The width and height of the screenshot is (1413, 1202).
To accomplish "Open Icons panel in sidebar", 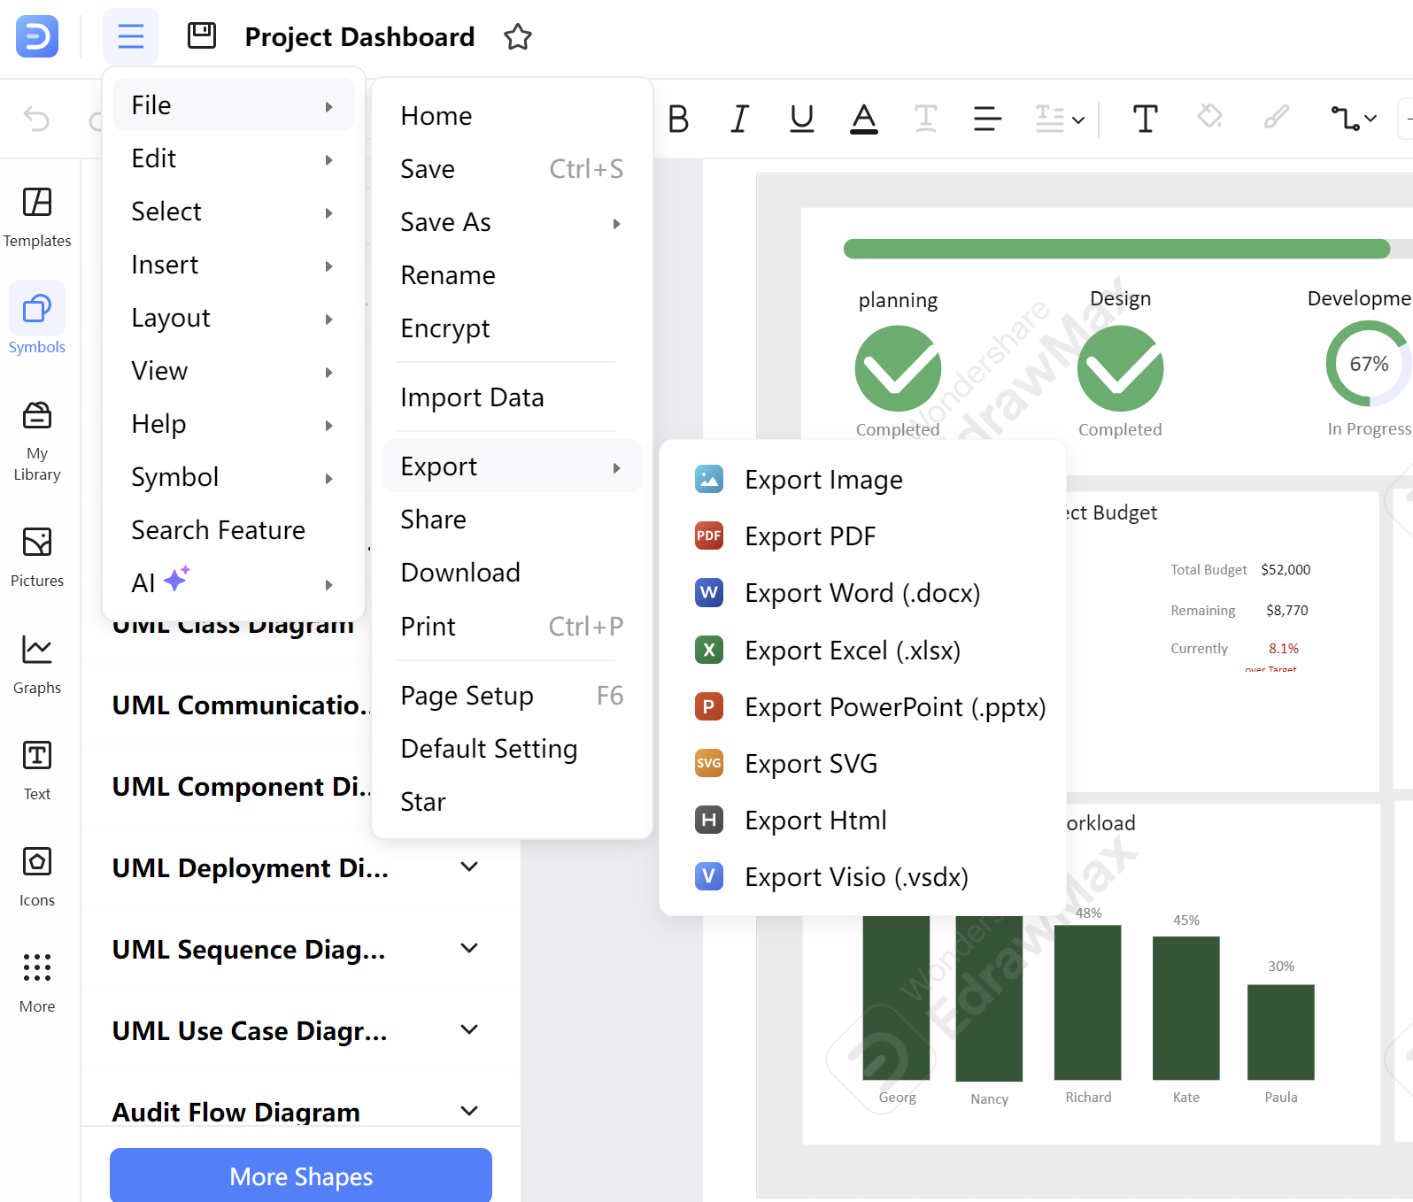I will pyautogui.click(x=37, y=877).
